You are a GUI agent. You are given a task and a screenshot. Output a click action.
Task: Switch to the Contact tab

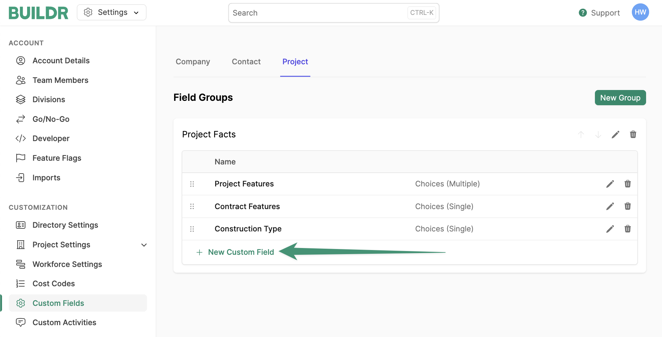246,62
